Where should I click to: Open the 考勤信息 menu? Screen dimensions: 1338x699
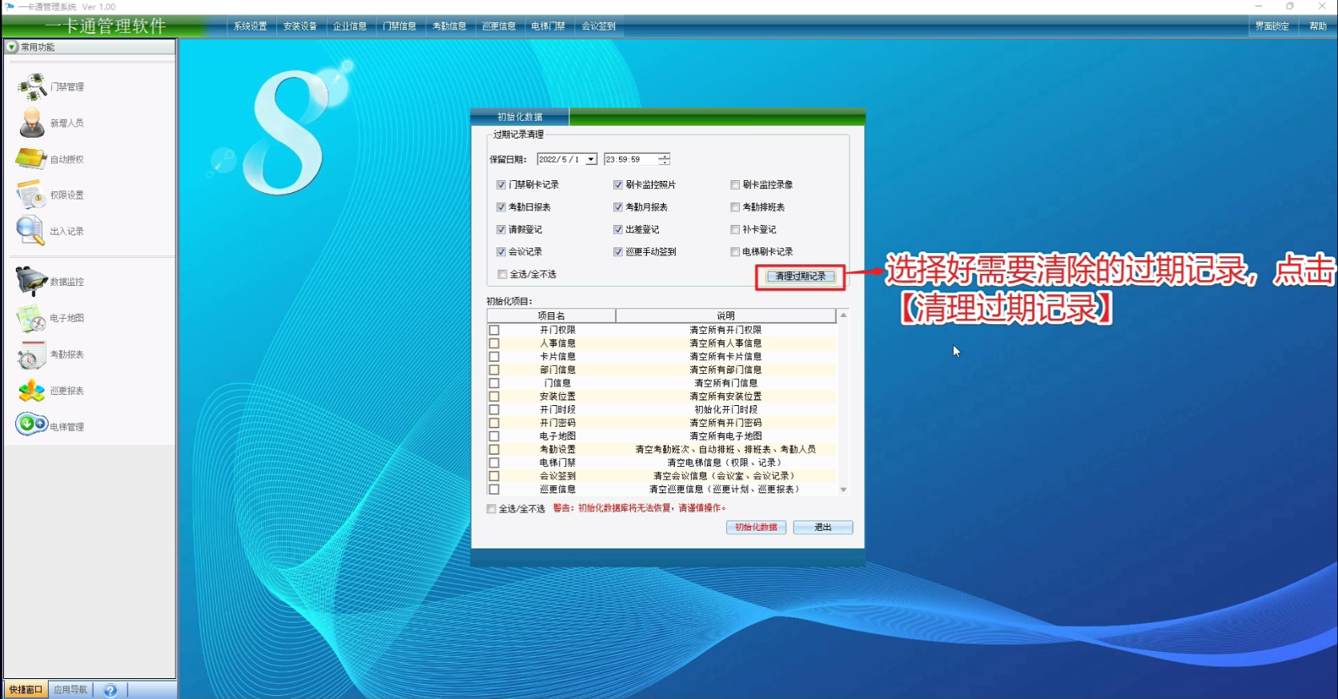click(x=449, y=26)
